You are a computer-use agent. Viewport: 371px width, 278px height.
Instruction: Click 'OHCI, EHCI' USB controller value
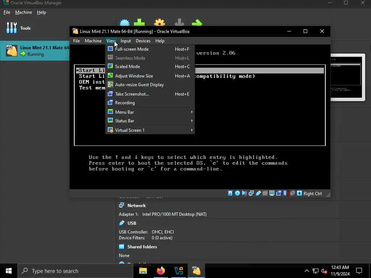[163, 232]
